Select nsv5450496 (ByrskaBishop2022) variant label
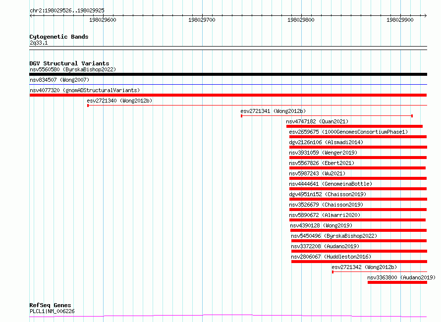 pos(334,236)
